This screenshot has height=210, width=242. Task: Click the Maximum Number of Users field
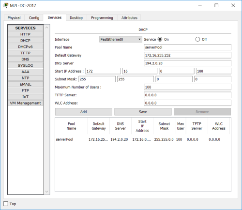(187, 87)
